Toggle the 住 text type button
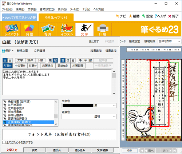Viewport: 182px width, 154px height. pyautogui.click(x=68, y=60)
